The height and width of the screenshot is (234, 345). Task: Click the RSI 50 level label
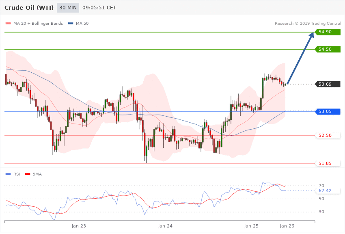click(321, 199)
